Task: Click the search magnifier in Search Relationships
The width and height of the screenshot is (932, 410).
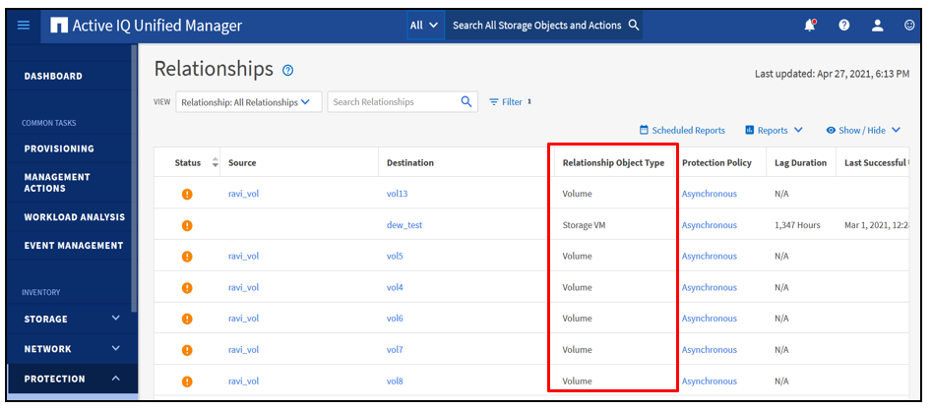Action: tap(466, 101)
